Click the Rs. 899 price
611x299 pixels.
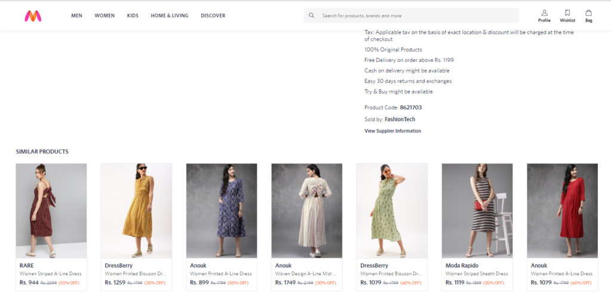pyautogui.click(x=199, y=282)
